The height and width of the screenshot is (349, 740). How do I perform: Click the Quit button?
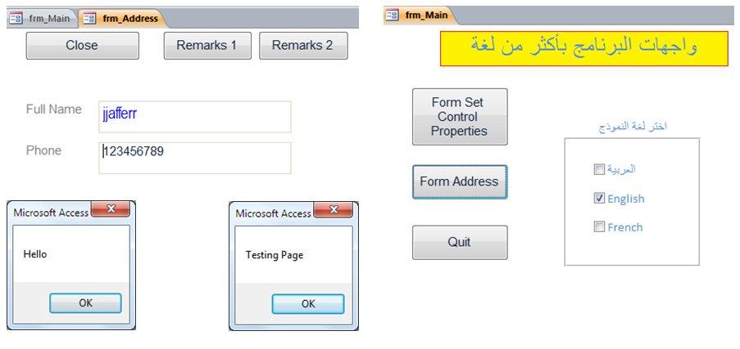tap(460, 243)
